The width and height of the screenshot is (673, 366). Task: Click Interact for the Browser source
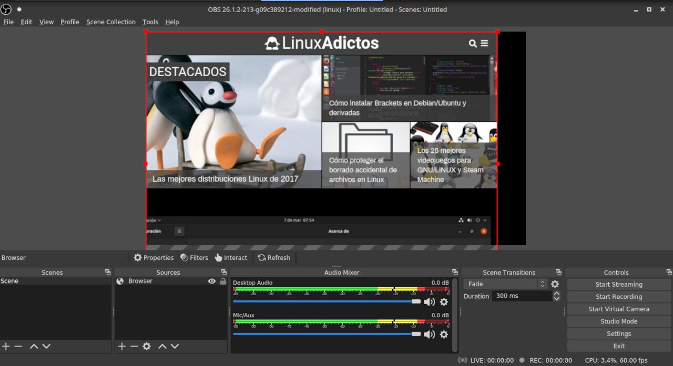click(230, 258)
